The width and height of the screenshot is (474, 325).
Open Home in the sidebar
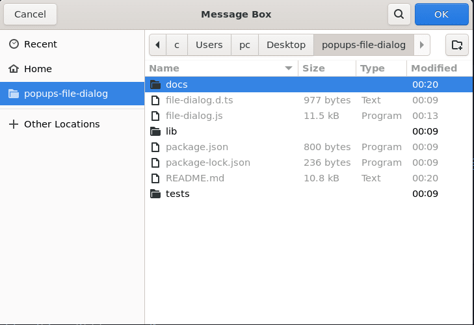[x=72, y=69]
